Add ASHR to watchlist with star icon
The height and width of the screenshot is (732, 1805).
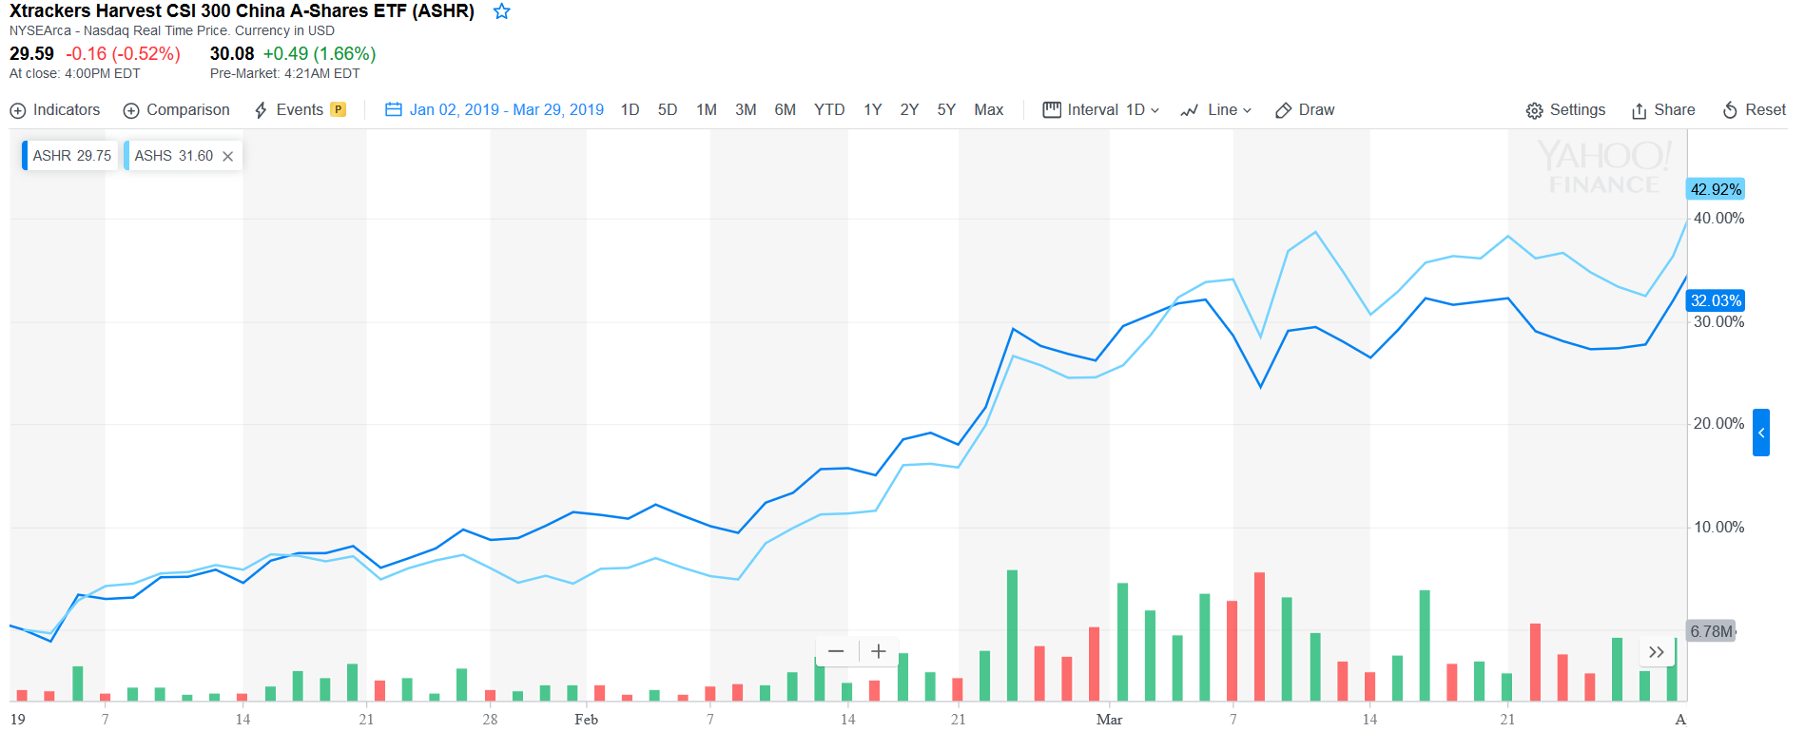(x=502, y=11)
